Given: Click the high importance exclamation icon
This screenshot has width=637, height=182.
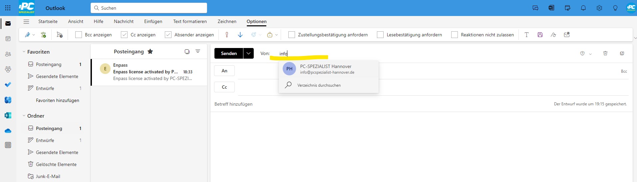Looking at the screenshot, I should [227, 35].
